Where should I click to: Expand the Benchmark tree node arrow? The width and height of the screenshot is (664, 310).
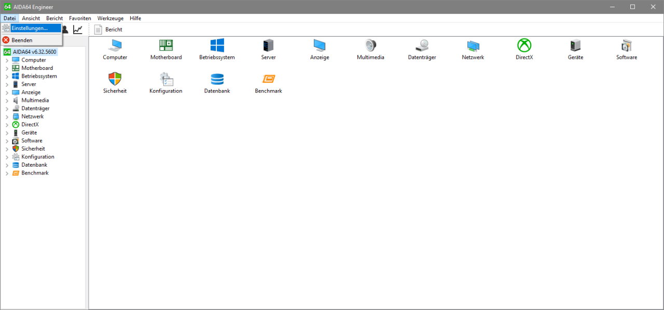tap(7, 173)
